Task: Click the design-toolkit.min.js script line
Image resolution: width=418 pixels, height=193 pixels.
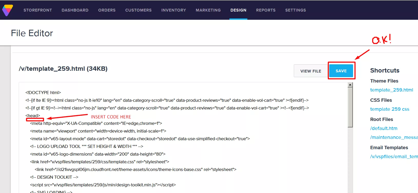Action: coord(103,185)
